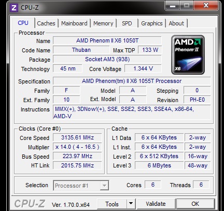Click the Level 2 size 6 x 512 KBytes
The width and height of the screenshot is (224, 211).
coord(159,156)
